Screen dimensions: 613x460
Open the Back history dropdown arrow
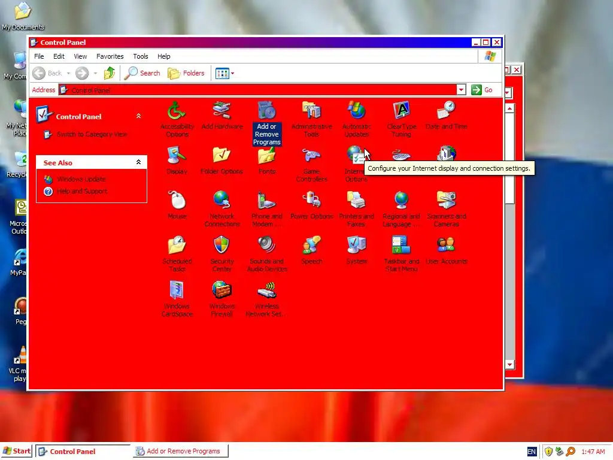coord(68,73)
